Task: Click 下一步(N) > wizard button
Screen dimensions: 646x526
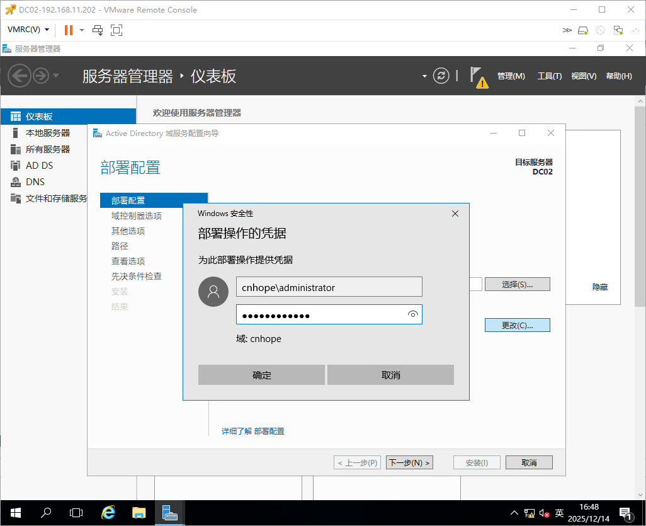Action: [409, 463]
